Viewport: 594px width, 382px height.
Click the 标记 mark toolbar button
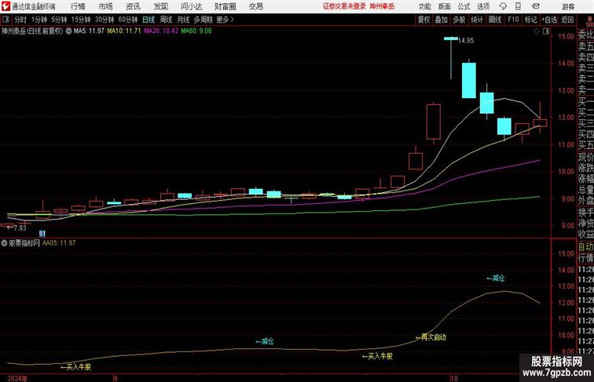coord(530,20)
